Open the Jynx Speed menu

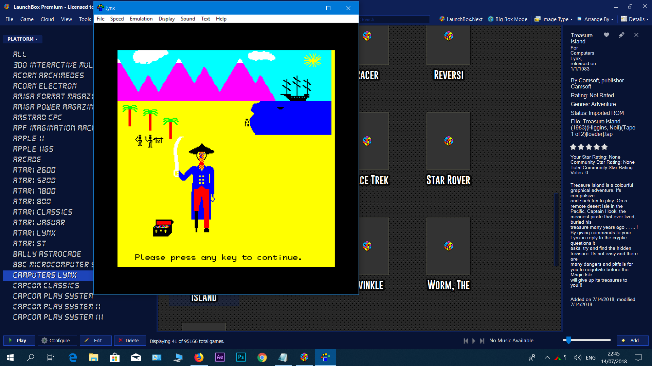click(117, 19)
